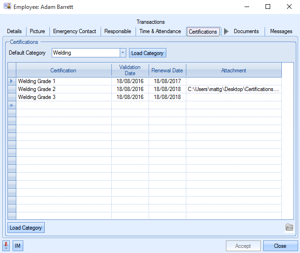Open the Documents tab
300x253 pixels.
click(246, 31)
